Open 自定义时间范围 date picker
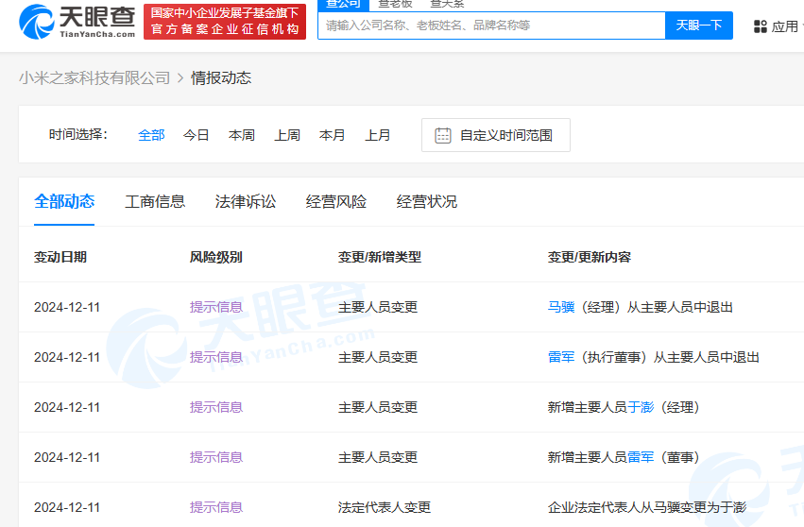Viewport: 804px width, 527px height. coord(505,135)
